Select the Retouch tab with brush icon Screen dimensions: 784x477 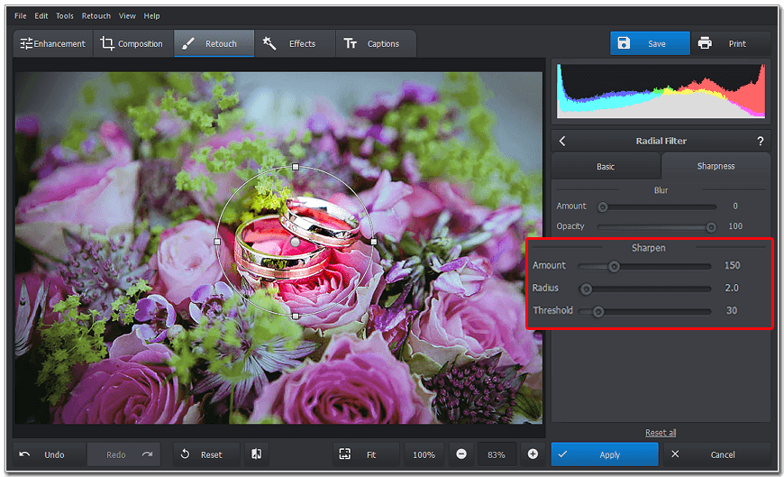pyautogui.click(x=214, y=43)
